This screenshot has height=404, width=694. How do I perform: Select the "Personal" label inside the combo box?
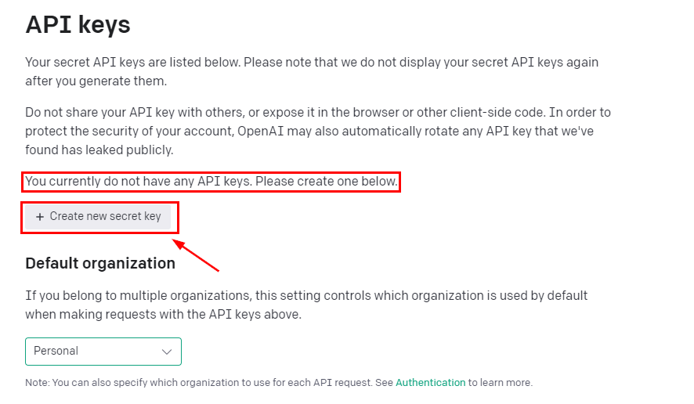[56, 352]
